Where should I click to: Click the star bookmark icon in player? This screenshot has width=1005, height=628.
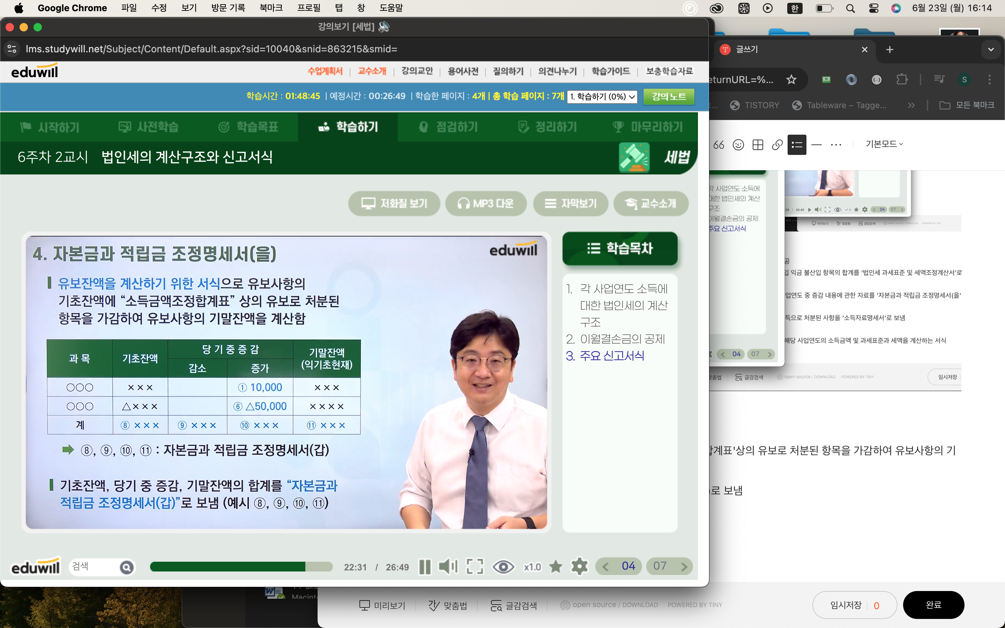555,567
